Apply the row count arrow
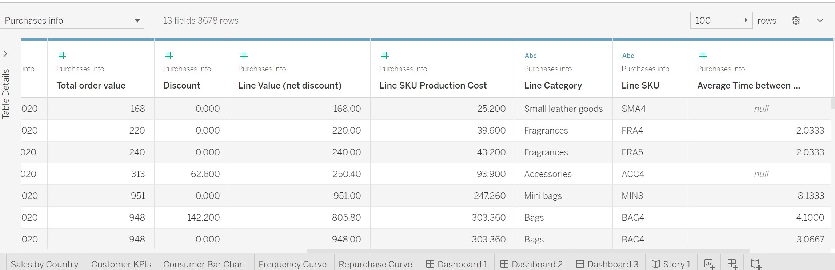Screen dimensions: 835x270 [744, 20]
